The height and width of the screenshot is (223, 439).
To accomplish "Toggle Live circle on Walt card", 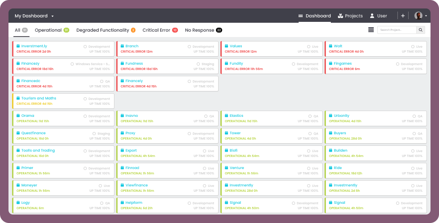I will coord(413,47).
